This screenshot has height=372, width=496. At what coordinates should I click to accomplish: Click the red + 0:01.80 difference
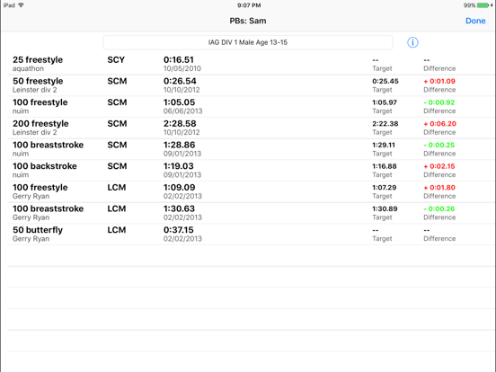click(439, 187)
